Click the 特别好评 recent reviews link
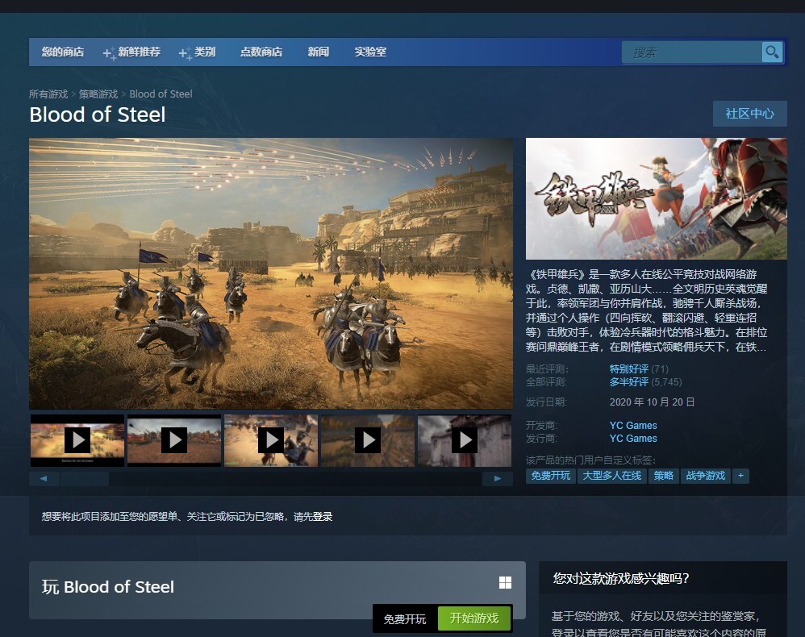The width and height of the screenshot is (805, 637). pos(629,369)
